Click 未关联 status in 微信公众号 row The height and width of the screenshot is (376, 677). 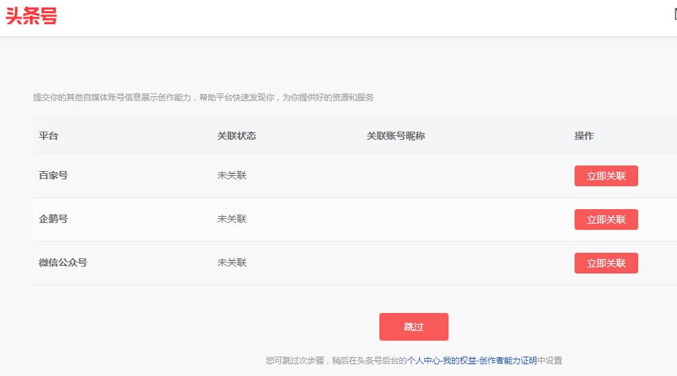click(232, 262)
